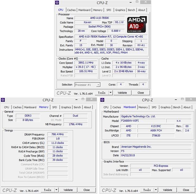Switch to Bench tab in Memory window

(x=77, y=107)
